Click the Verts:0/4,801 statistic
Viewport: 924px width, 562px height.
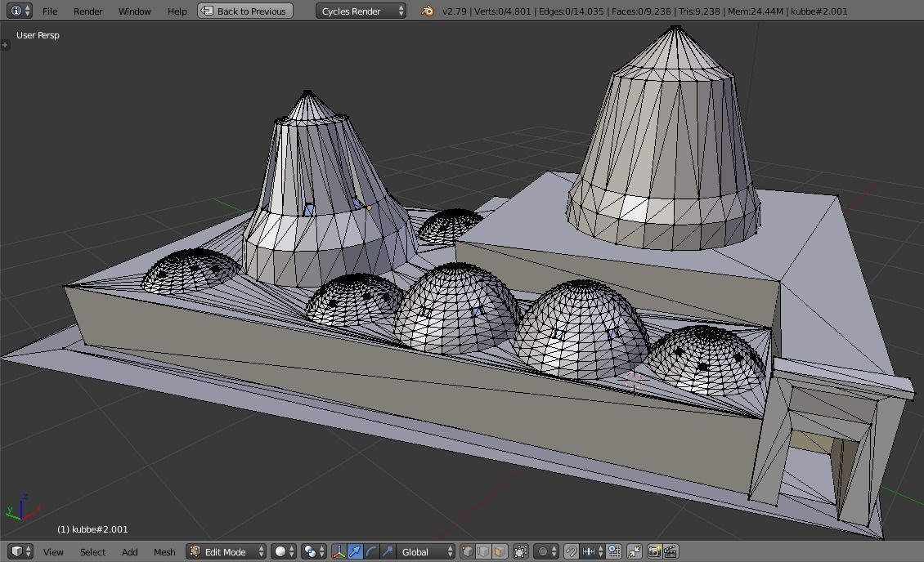click(x=503, y=11)
